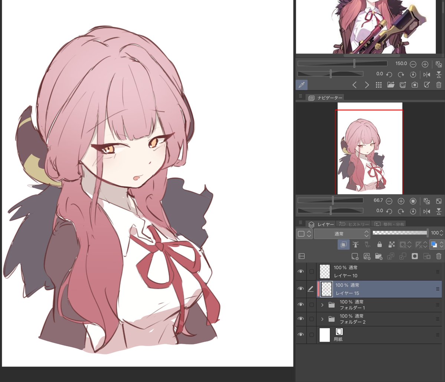Create a layer mask

click(415, 257)
